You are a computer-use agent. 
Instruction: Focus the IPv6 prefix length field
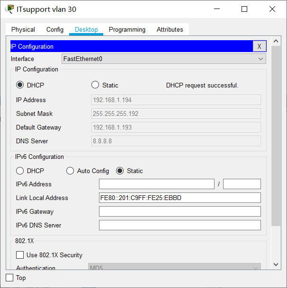(242, 184)
